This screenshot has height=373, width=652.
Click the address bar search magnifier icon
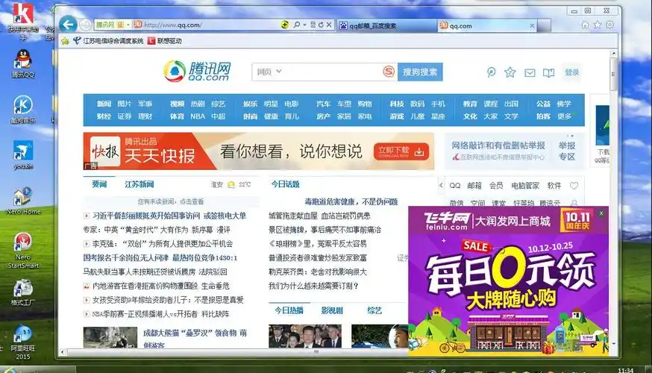[296, 25]
